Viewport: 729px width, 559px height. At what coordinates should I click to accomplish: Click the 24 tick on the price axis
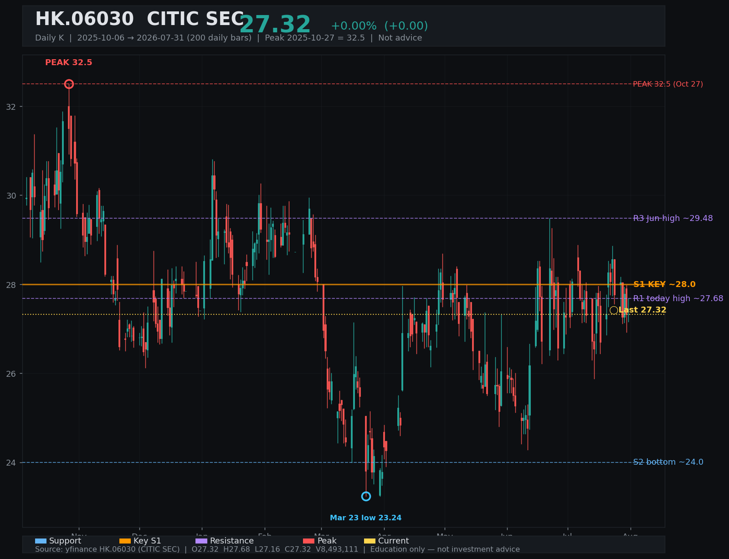coord(10,462)
